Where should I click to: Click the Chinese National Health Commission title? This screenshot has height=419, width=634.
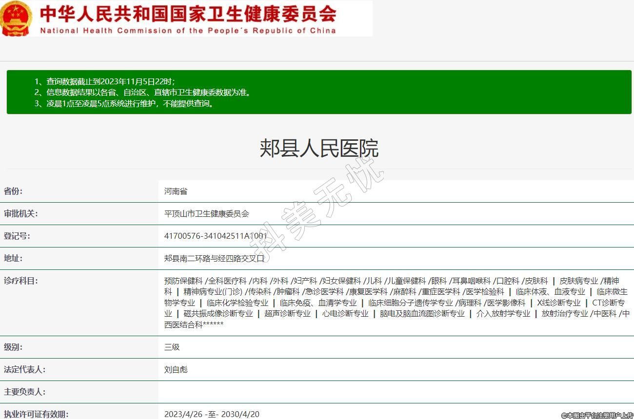click(188, 14)
